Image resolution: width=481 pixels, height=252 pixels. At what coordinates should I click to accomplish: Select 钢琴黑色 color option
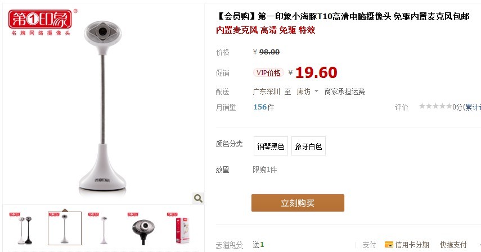(x=271, y=146)
